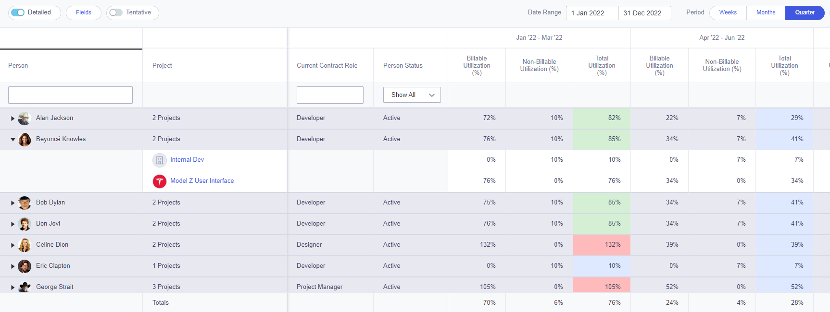Open the Fields options
830x312 pixels.
[x=83, y=12]
